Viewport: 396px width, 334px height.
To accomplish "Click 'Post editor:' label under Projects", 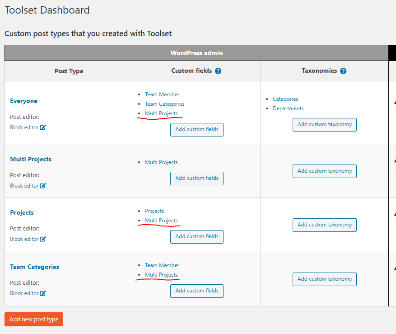I will (25, 229).
